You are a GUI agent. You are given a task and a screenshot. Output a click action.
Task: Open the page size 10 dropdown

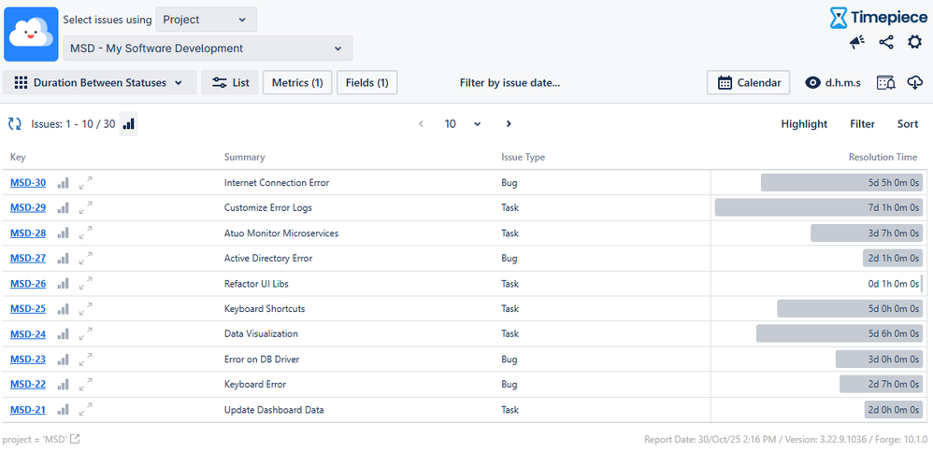463,123
